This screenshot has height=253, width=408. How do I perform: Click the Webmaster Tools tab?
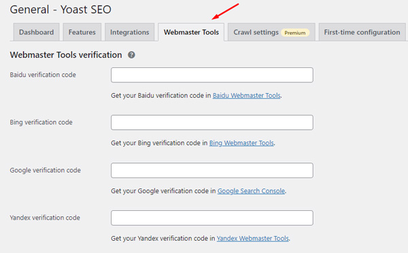tap(191, 32)
